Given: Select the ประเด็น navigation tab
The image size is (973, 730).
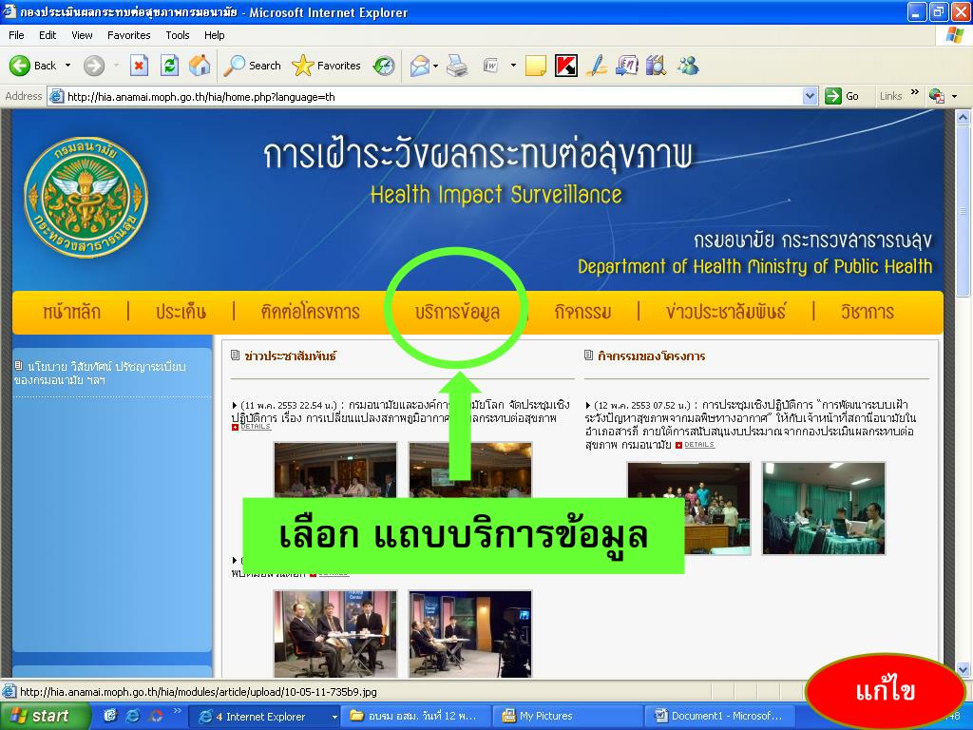Looking at the screenshot, I should pyautogui.click(x=181, y=312).
